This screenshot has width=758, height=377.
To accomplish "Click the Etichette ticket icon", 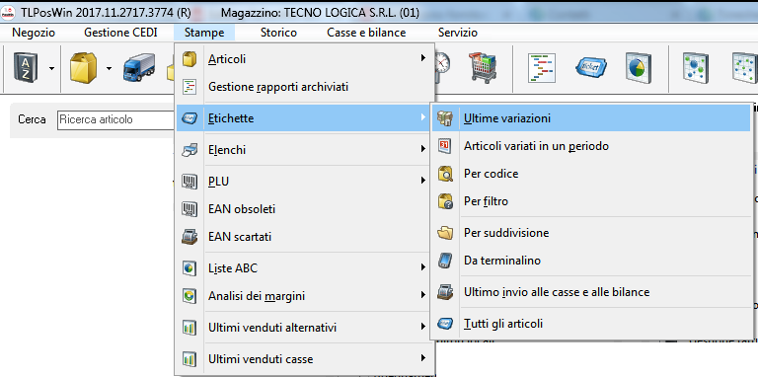I will pyautogui.click(x=189, y=117).
